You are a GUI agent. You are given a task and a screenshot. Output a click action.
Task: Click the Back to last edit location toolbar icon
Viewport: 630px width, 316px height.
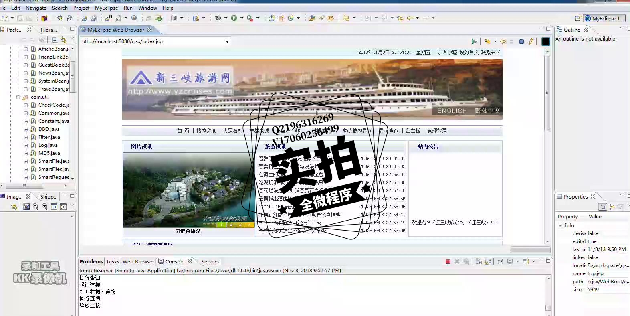point(400,18)
